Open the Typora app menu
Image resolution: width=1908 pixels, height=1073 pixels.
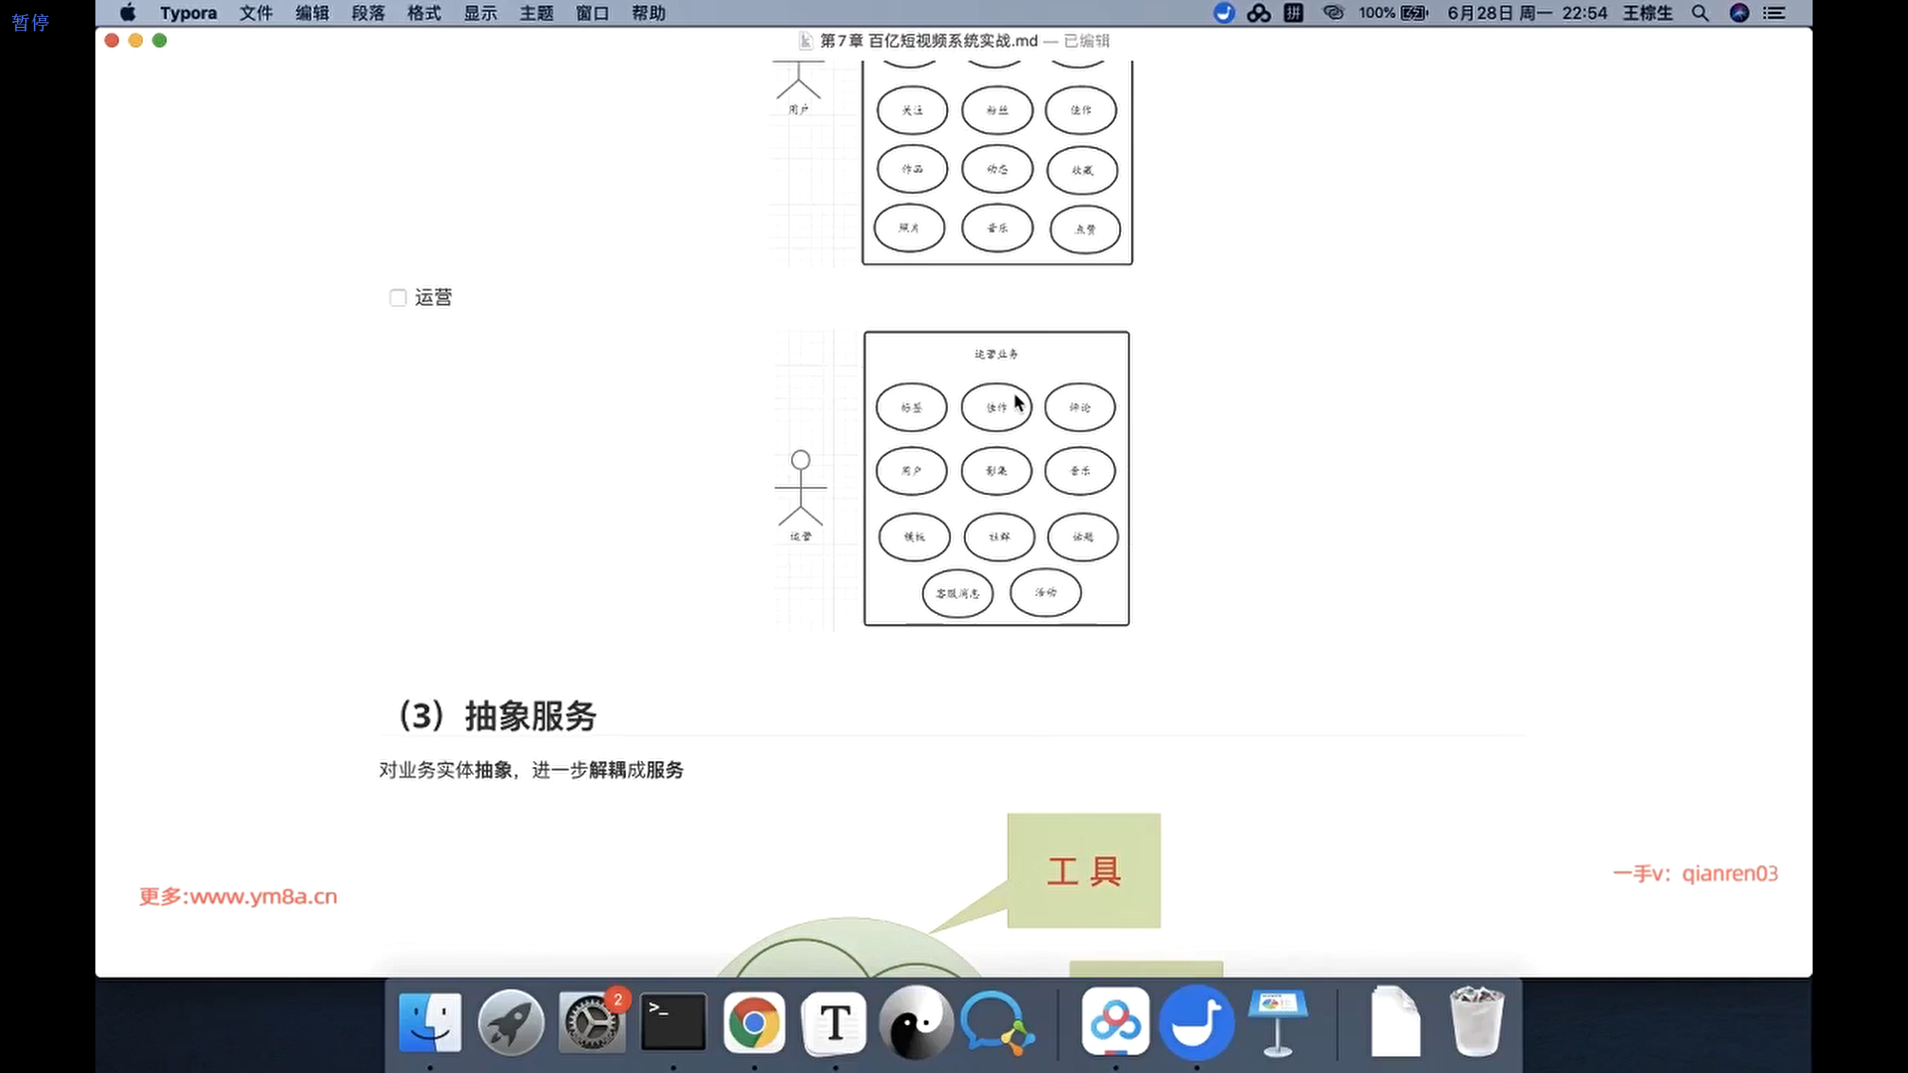[188, 13]
